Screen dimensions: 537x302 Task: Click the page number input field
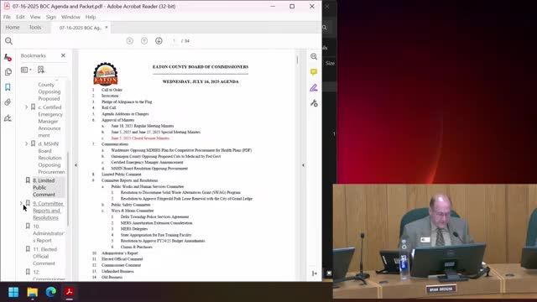pyautogui.click(x=174, y=41)
